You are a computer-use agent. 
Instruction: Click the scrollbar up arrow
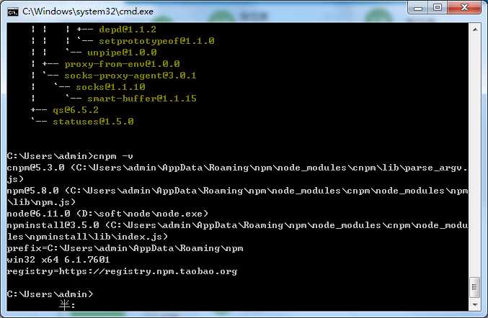point(475,29)
